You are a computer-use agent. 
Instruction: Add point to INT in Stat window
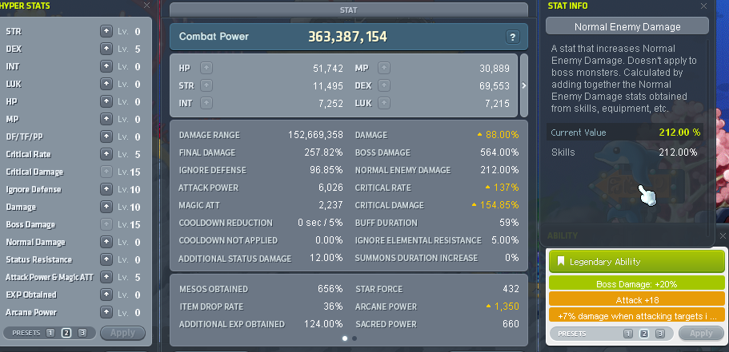[206, 103]
